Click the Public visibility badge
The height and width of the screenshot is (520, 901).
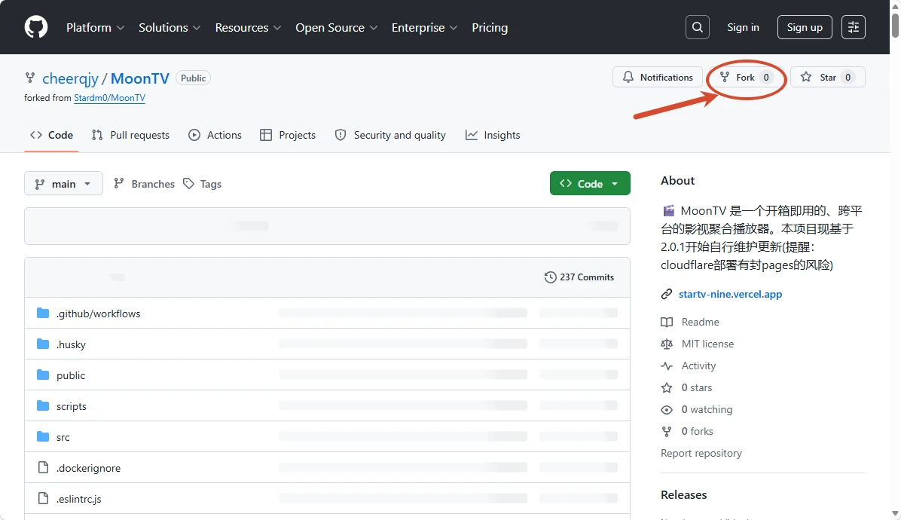(193, 78)
